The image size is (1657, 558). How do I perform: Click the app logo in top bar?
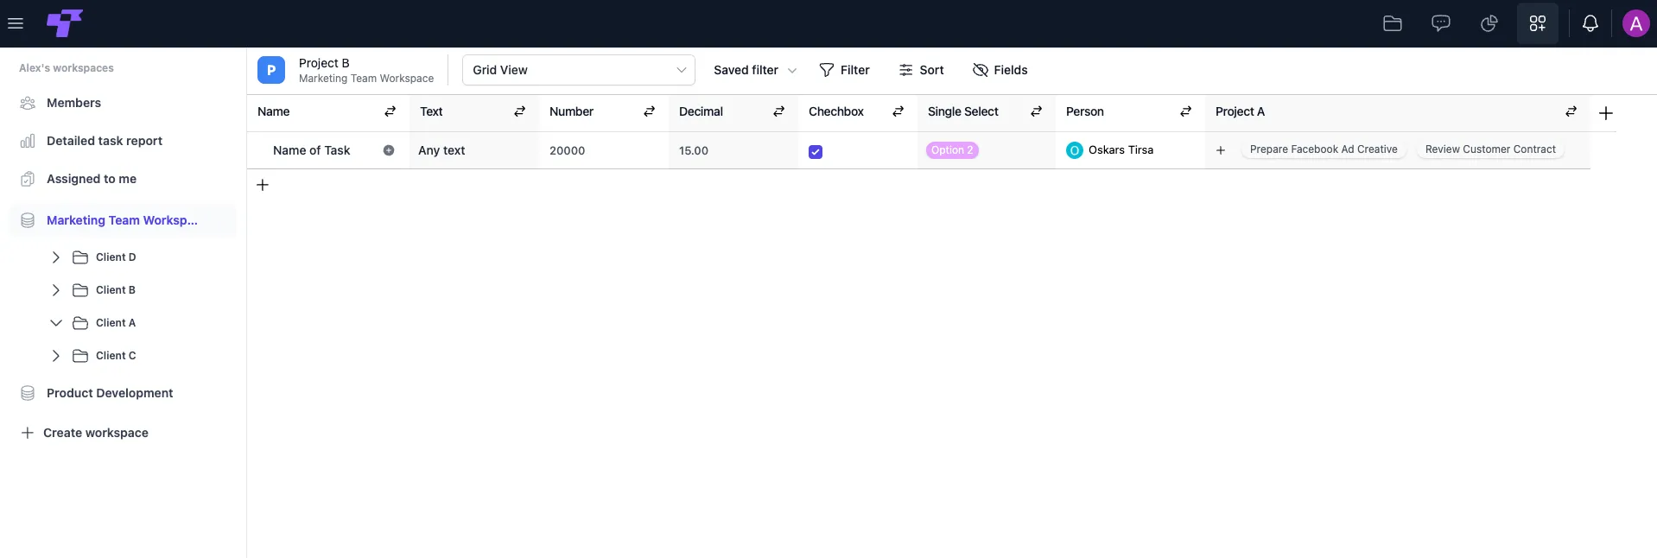64,23
